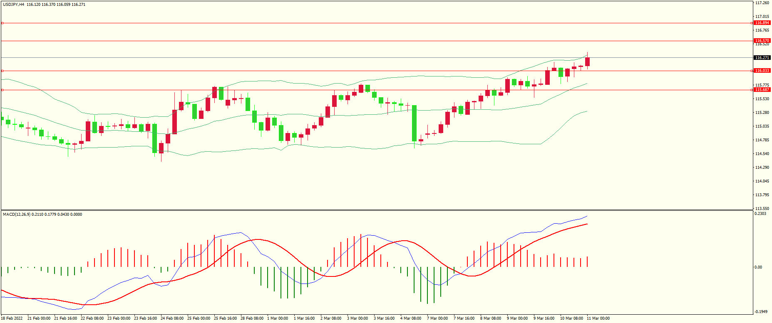Select the 115.687 red price level label
772x323 pixels.
(x=762, y=90)
